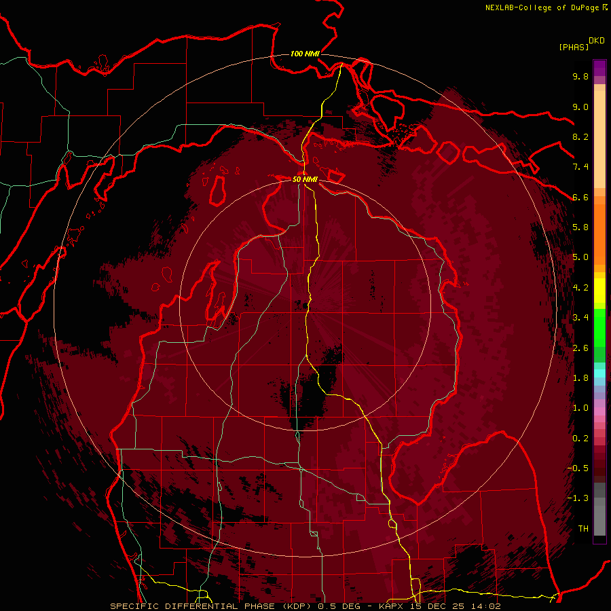This screenshot has width=611, height=611.
Task: Click the 6.6 scale value
Action: point(580,197)
